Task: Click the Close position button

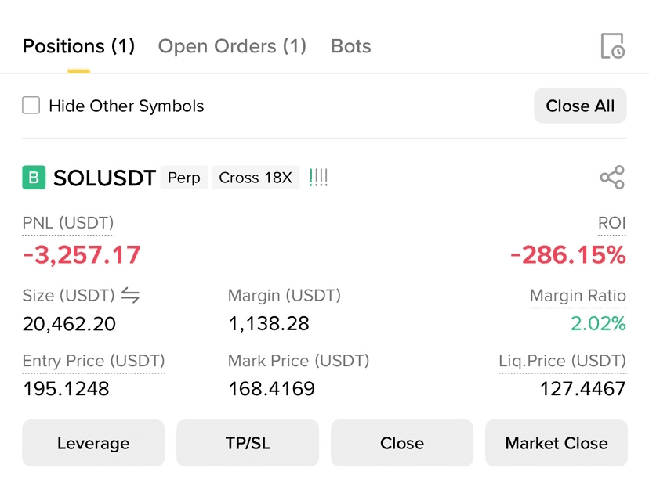Action: point(402,443)
